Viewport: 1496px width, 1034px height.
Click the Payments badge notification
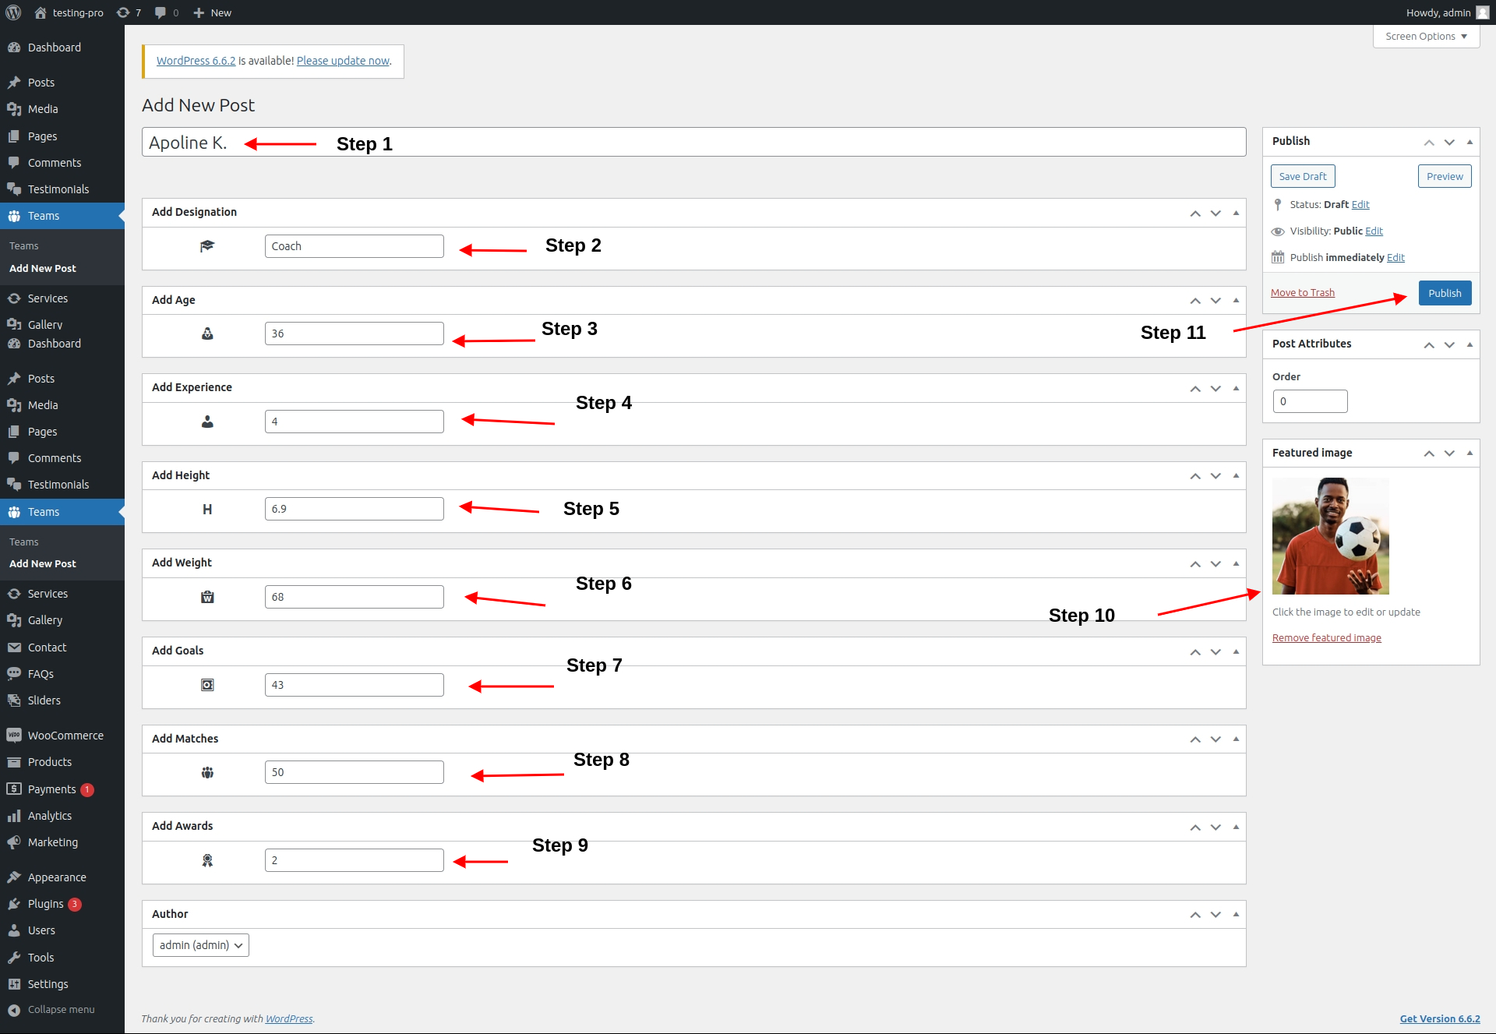91,789
